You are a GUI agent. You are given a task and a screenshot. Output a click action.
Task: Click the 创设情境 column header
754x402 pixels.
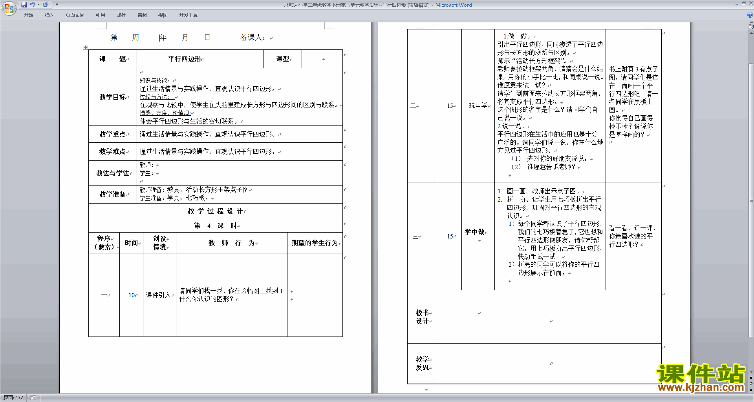159,243
